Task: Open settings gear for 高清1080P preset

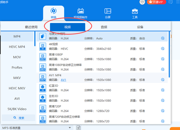Action: tap(163, 59)
